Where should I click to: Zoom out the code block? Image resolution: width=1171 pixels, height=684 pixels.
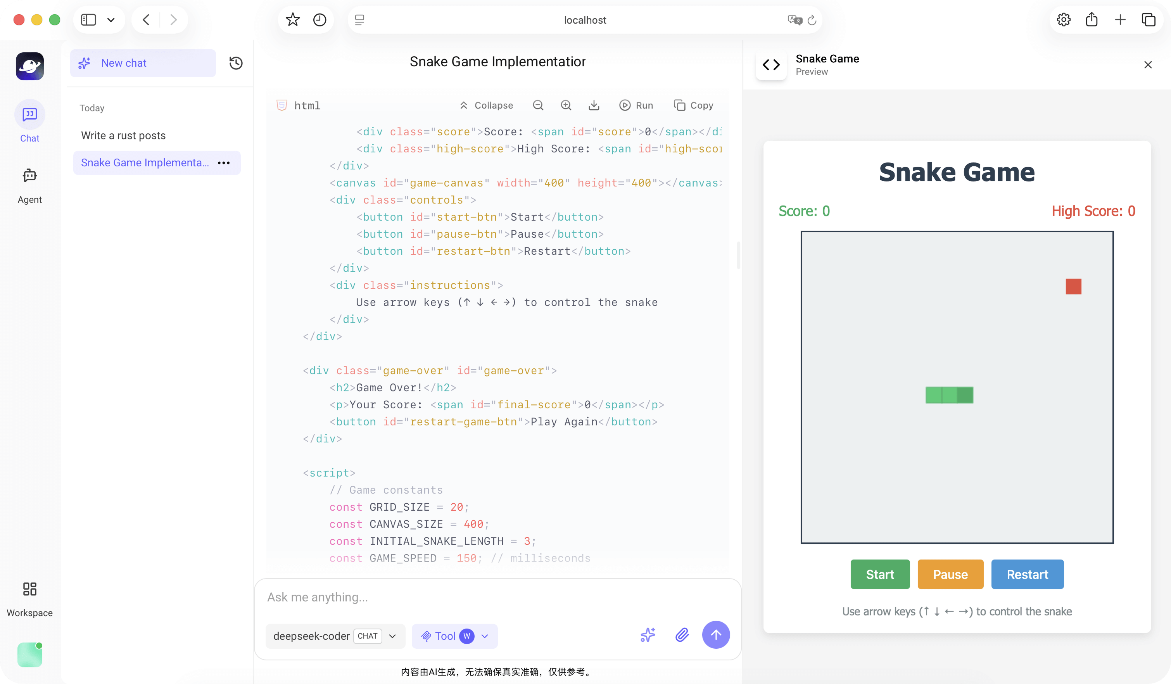(538, 105)
